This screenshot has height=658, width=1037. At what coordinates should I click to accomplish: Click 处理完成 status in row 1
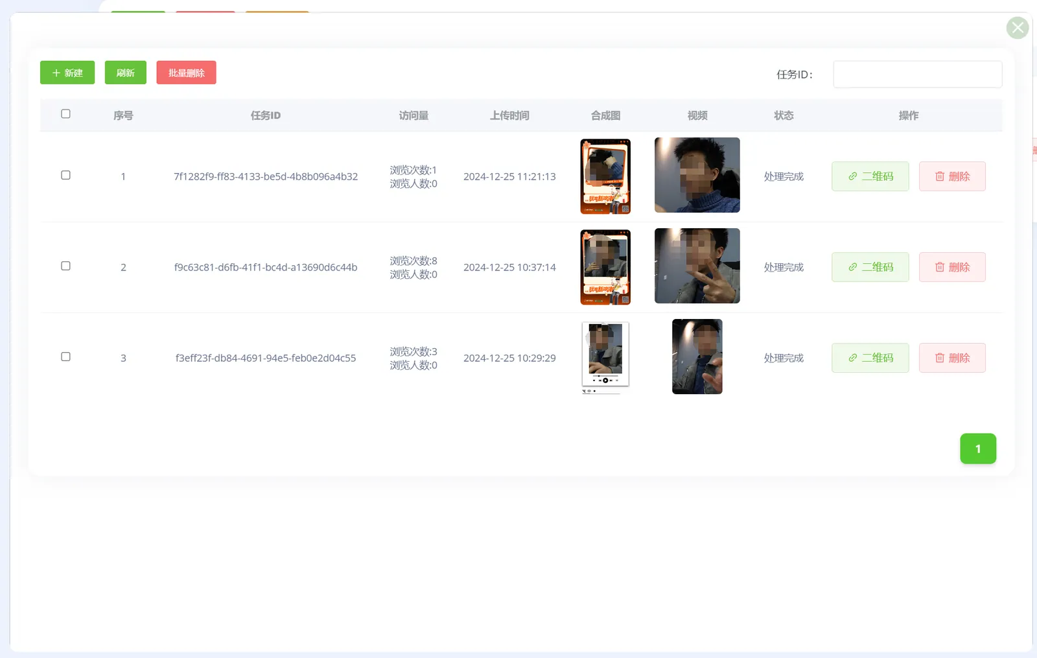784,176
